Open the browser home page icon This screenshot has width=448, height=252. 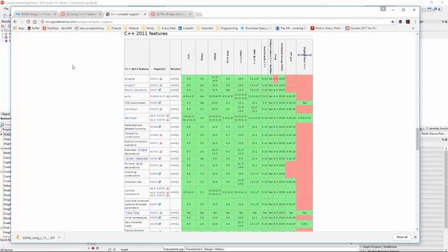(34, 22)
